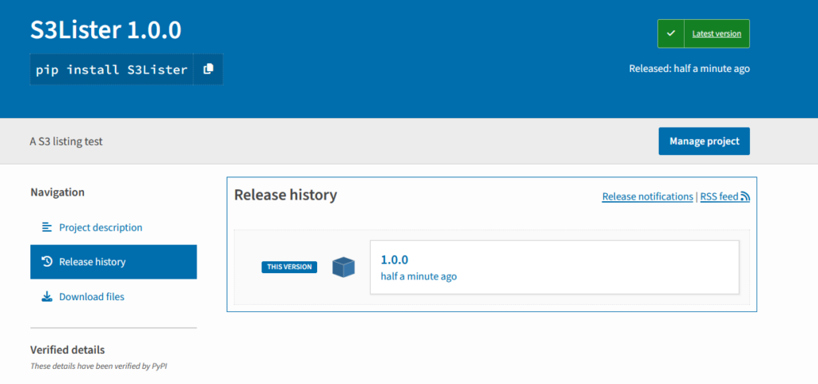Viewport: 818px width, 384px height.
Task: Click 'These details have been verified by PyPI'
Action: coord(98,366)
